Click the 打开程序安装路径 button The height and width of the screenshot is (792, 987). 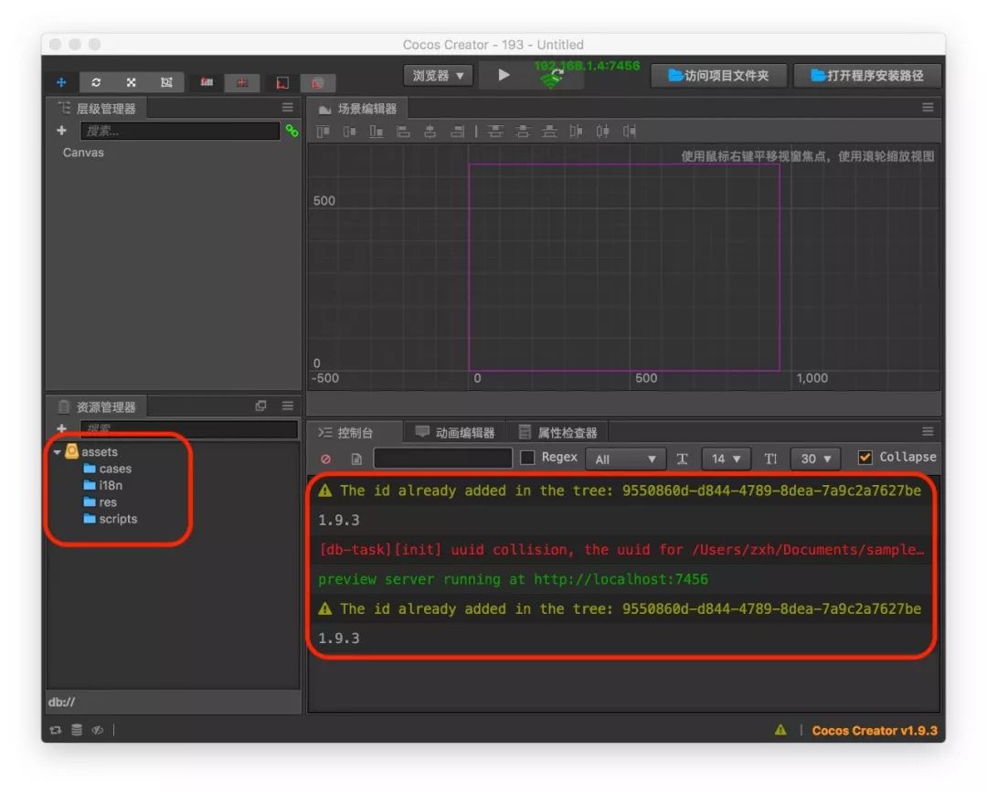867,76
